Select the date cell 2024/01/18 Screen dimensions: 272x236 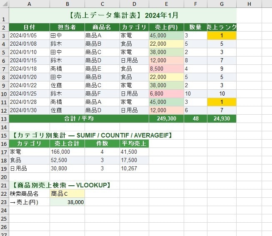pyautogui.click(x=29, y=69)
